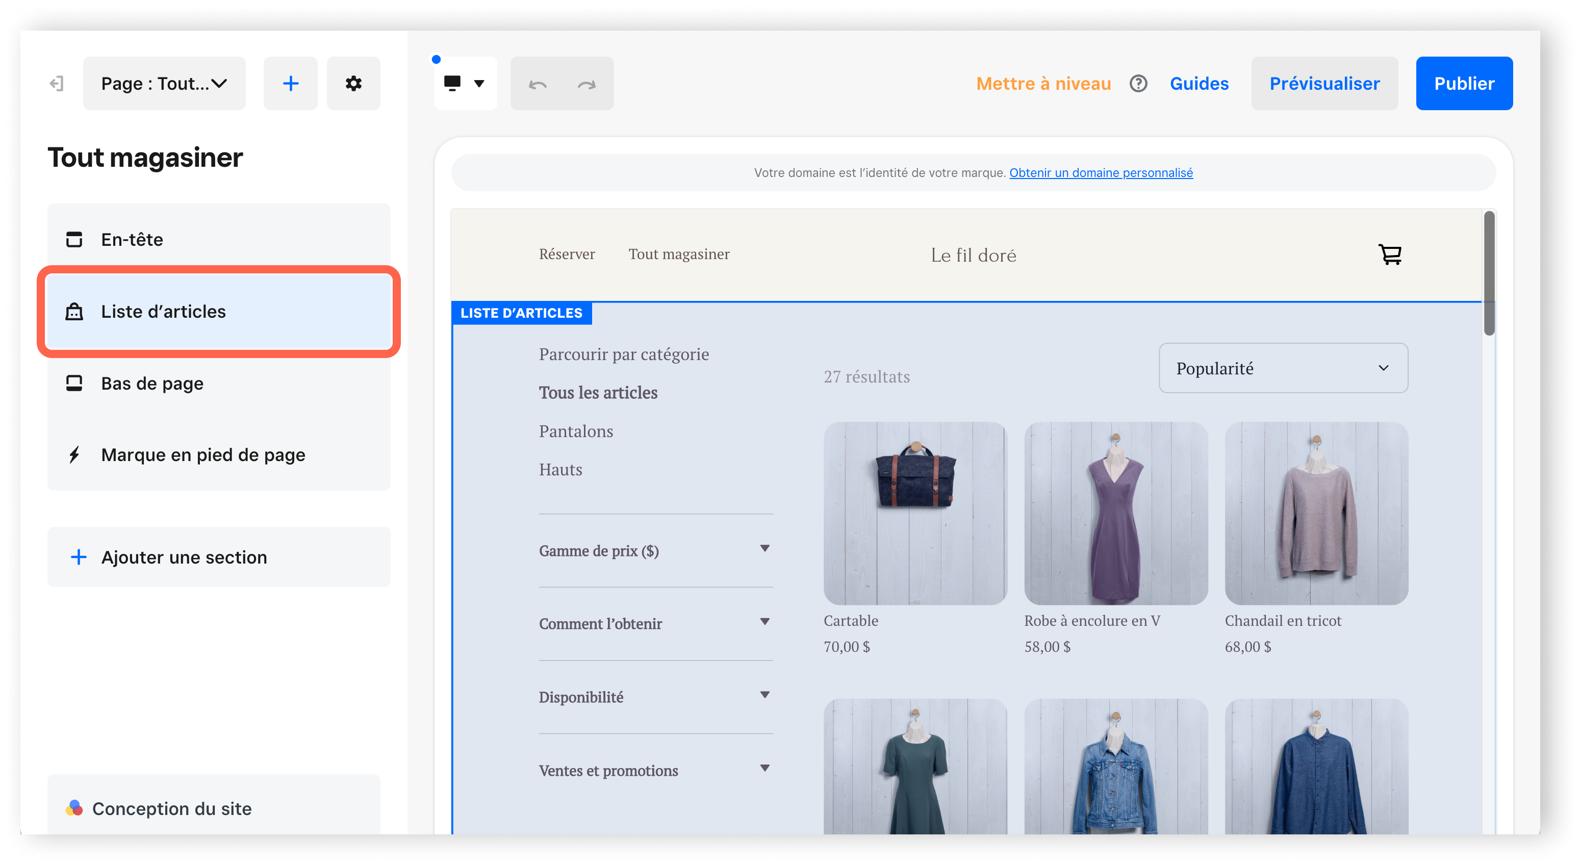Click the shopping bag Liste d'articles icon
Image resolution: width=1581 pixels, height=865 pixels.
click(74, 312)
